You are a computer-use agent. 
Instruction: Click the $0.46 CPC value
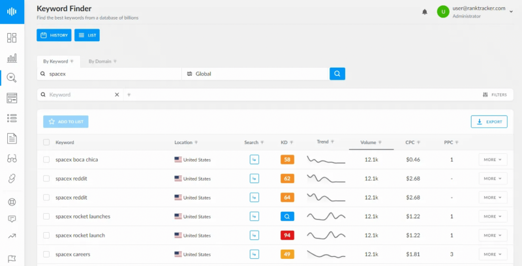413,160
